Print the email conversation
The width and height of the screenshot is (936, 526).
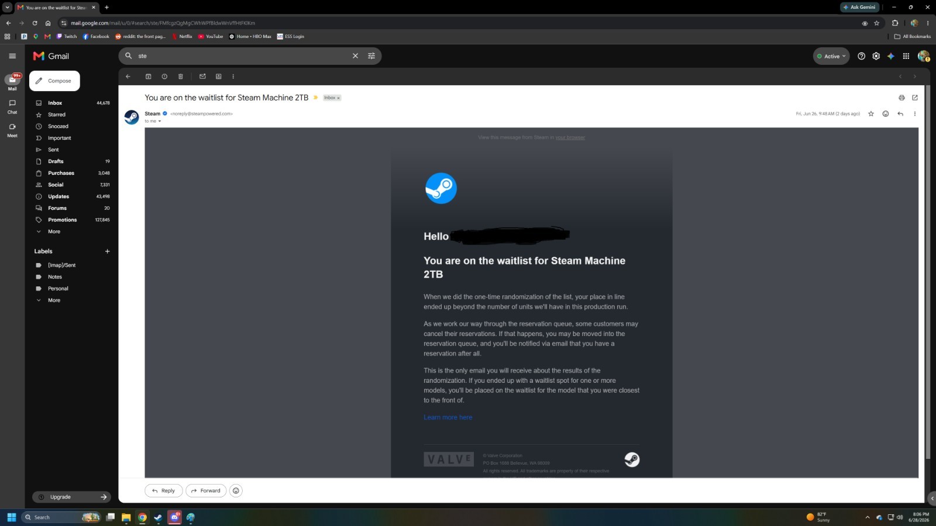click(x=901, y=98)
